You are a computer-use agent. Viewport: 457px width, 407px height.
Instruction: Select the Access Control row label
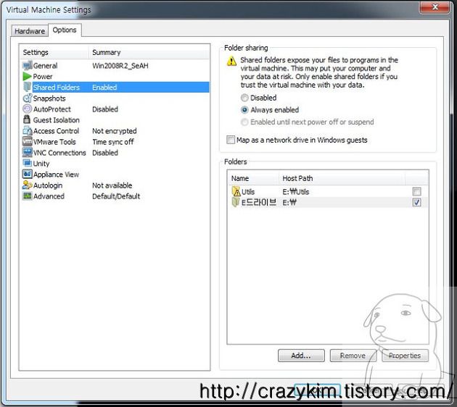click(56, 131)
